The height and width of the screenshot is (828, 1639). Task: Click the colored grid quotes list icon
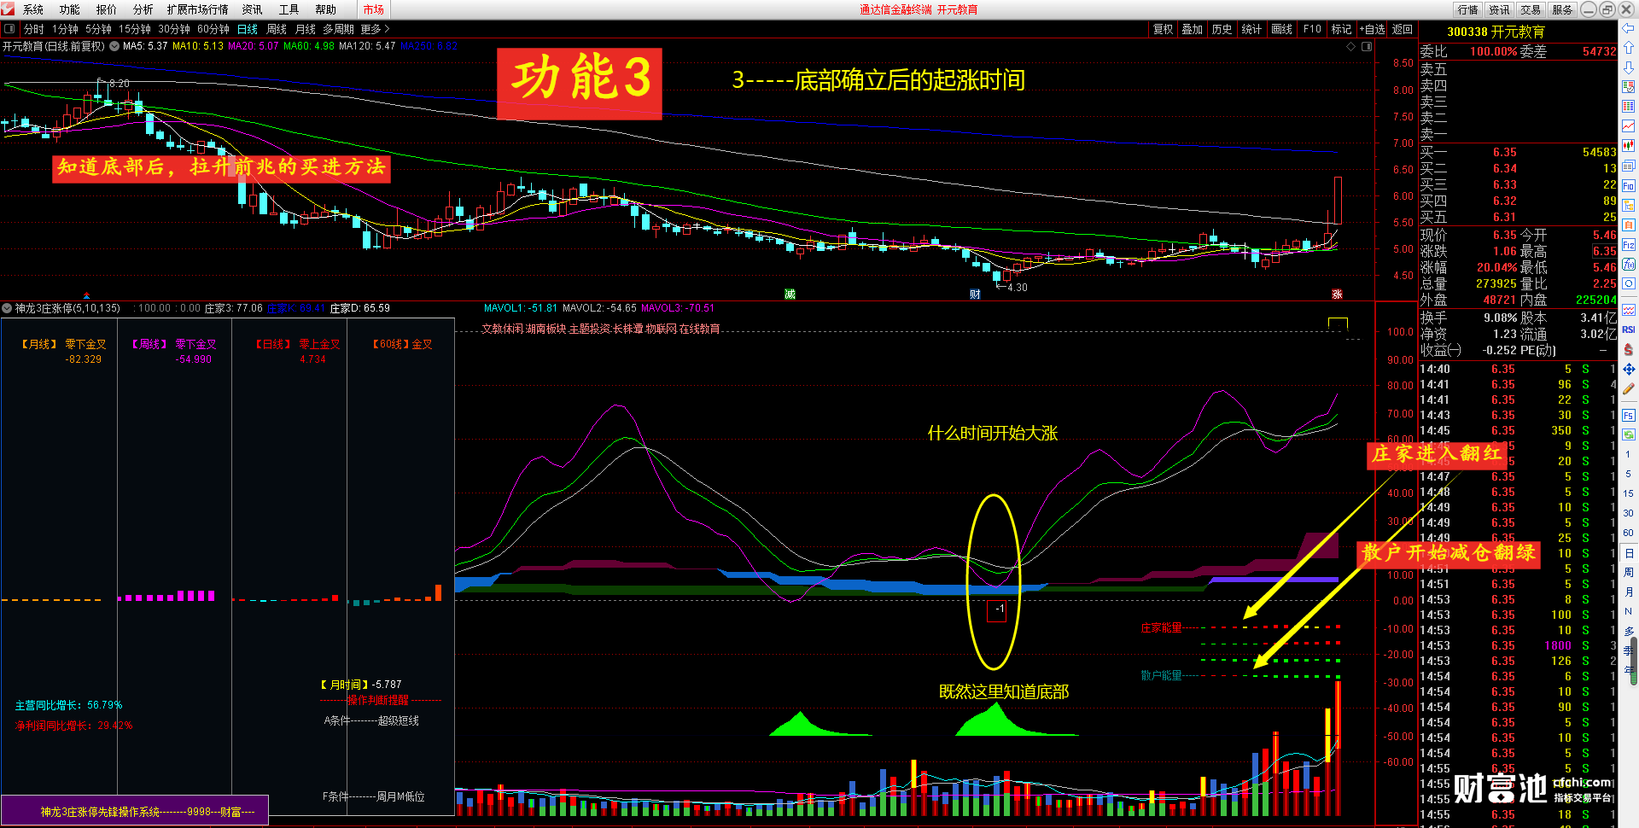[x=1628, y=107]
